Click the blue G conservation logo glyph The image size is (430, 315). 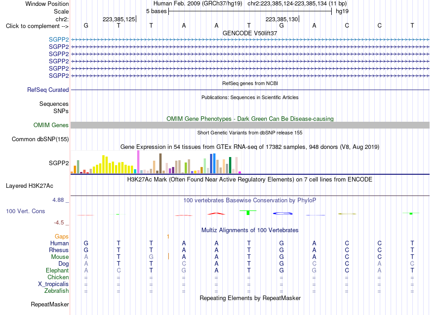[x=283, y=213]
